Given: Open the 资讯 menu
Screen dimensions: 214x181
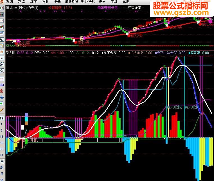Looking at the screenshot, I should point(102,2).
